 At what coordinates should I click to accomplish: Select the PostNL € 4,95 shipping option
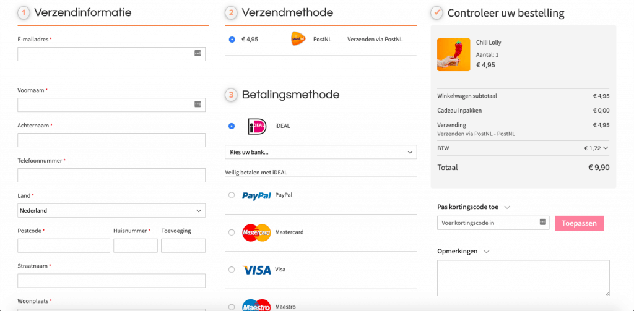click(x=232, y=40)
